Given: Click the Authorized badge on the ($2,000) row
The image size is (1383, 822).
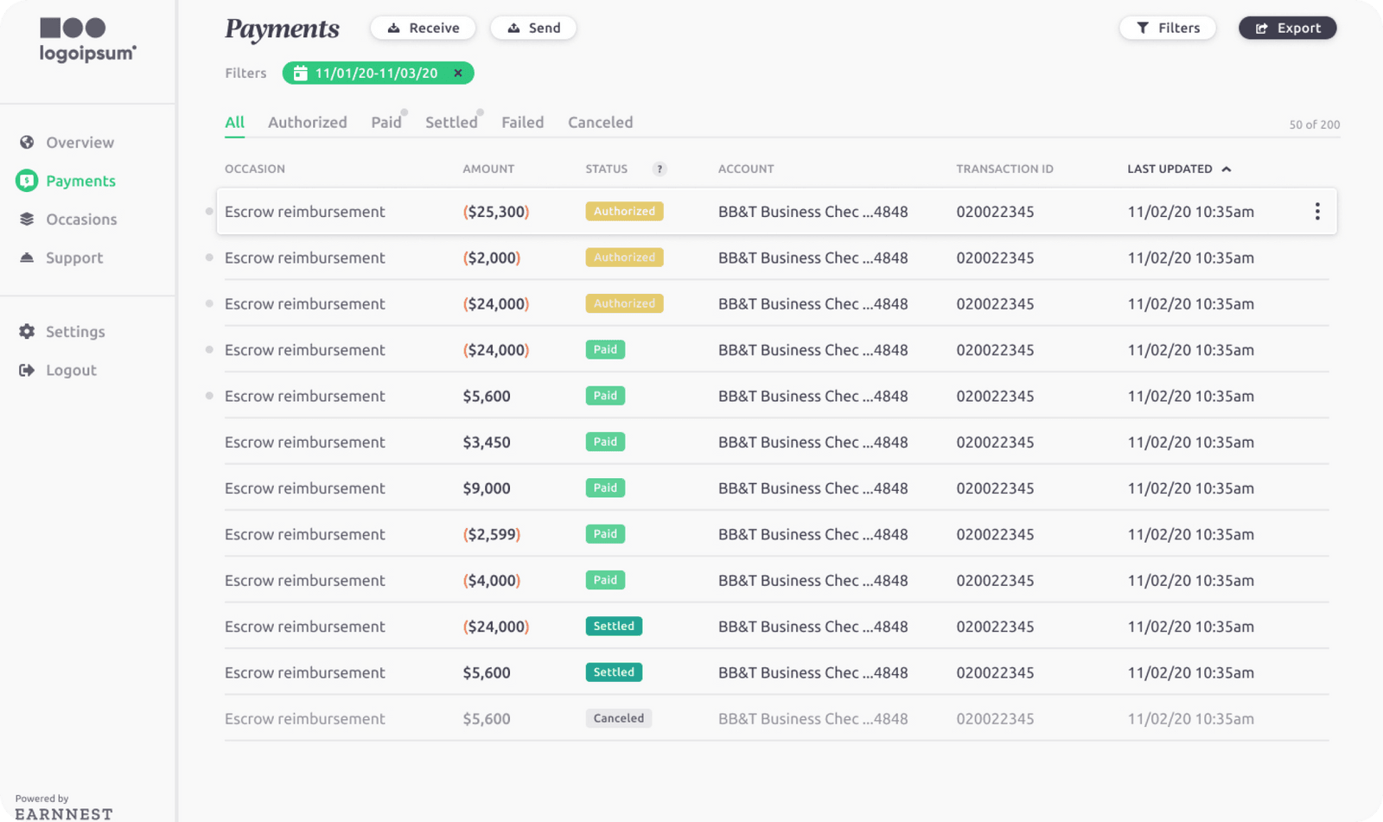Looking at the screenshot, I should tap(624, 258).
